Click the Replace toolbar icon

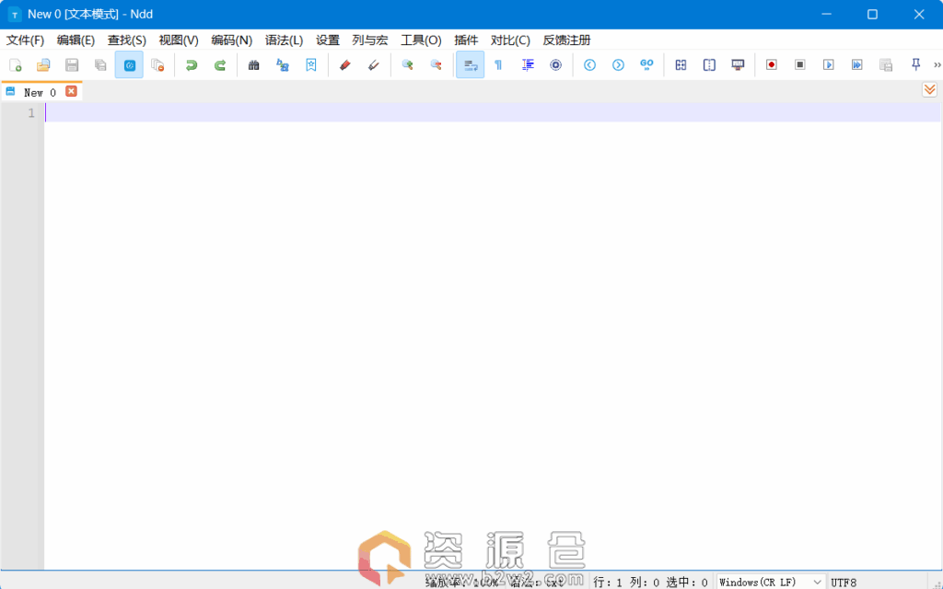(x=283, y=65)
